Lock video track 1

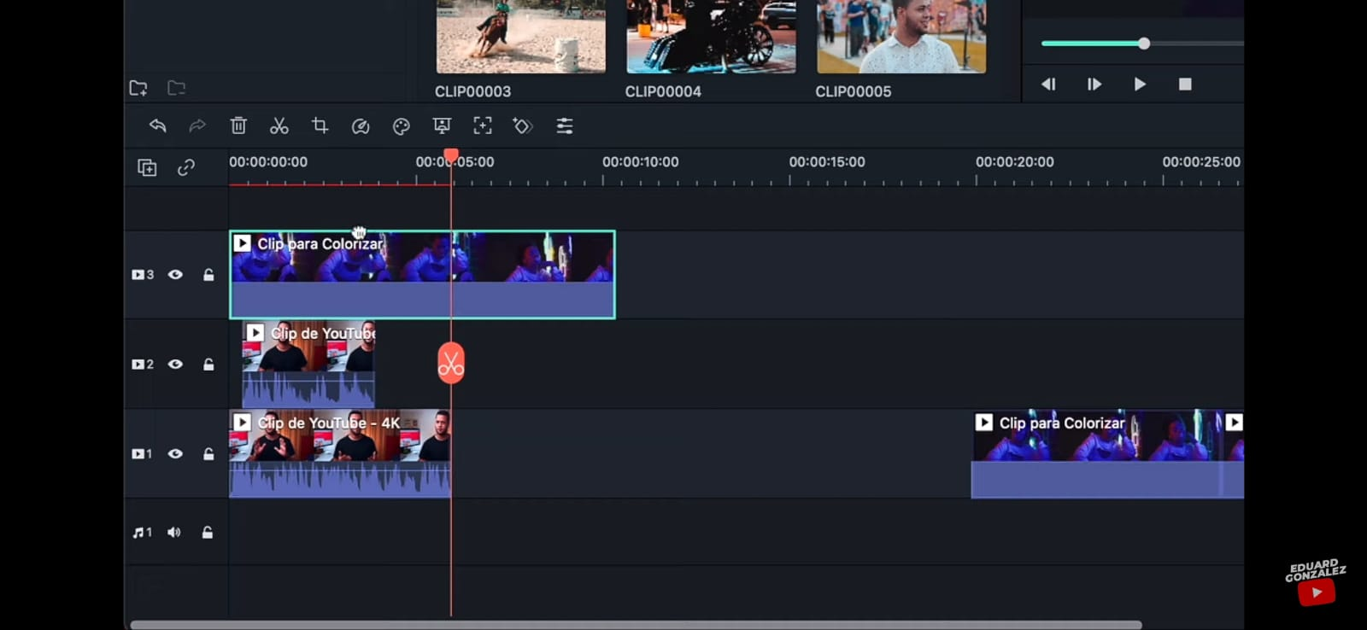pyautogui.click(x=208, y=454)
